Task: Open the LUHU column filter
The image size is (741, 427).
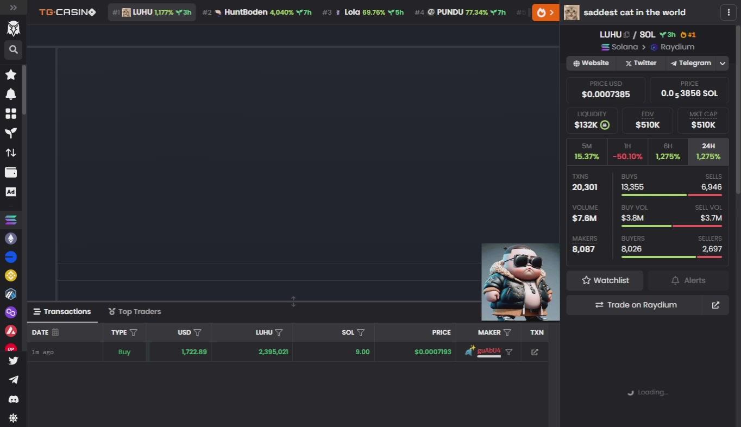Action: pyautogui.click(x=279, y=332)
